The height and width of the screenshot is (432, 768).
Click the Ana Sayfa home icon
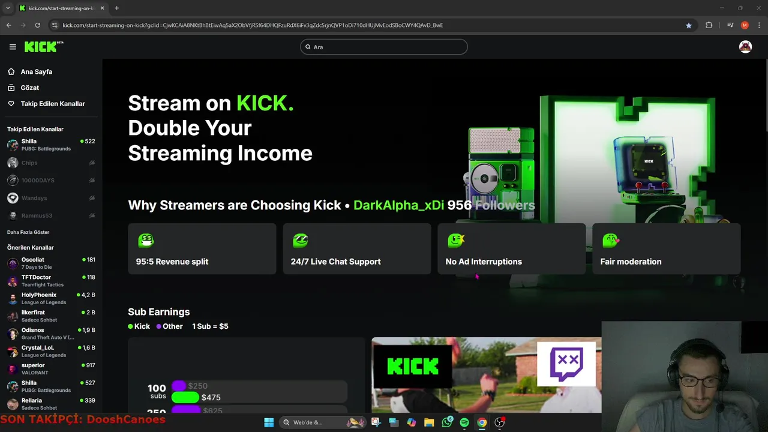11,71
